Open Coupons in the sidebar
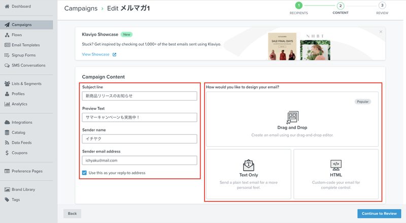406x223 pixels. (x=19, y=153)
